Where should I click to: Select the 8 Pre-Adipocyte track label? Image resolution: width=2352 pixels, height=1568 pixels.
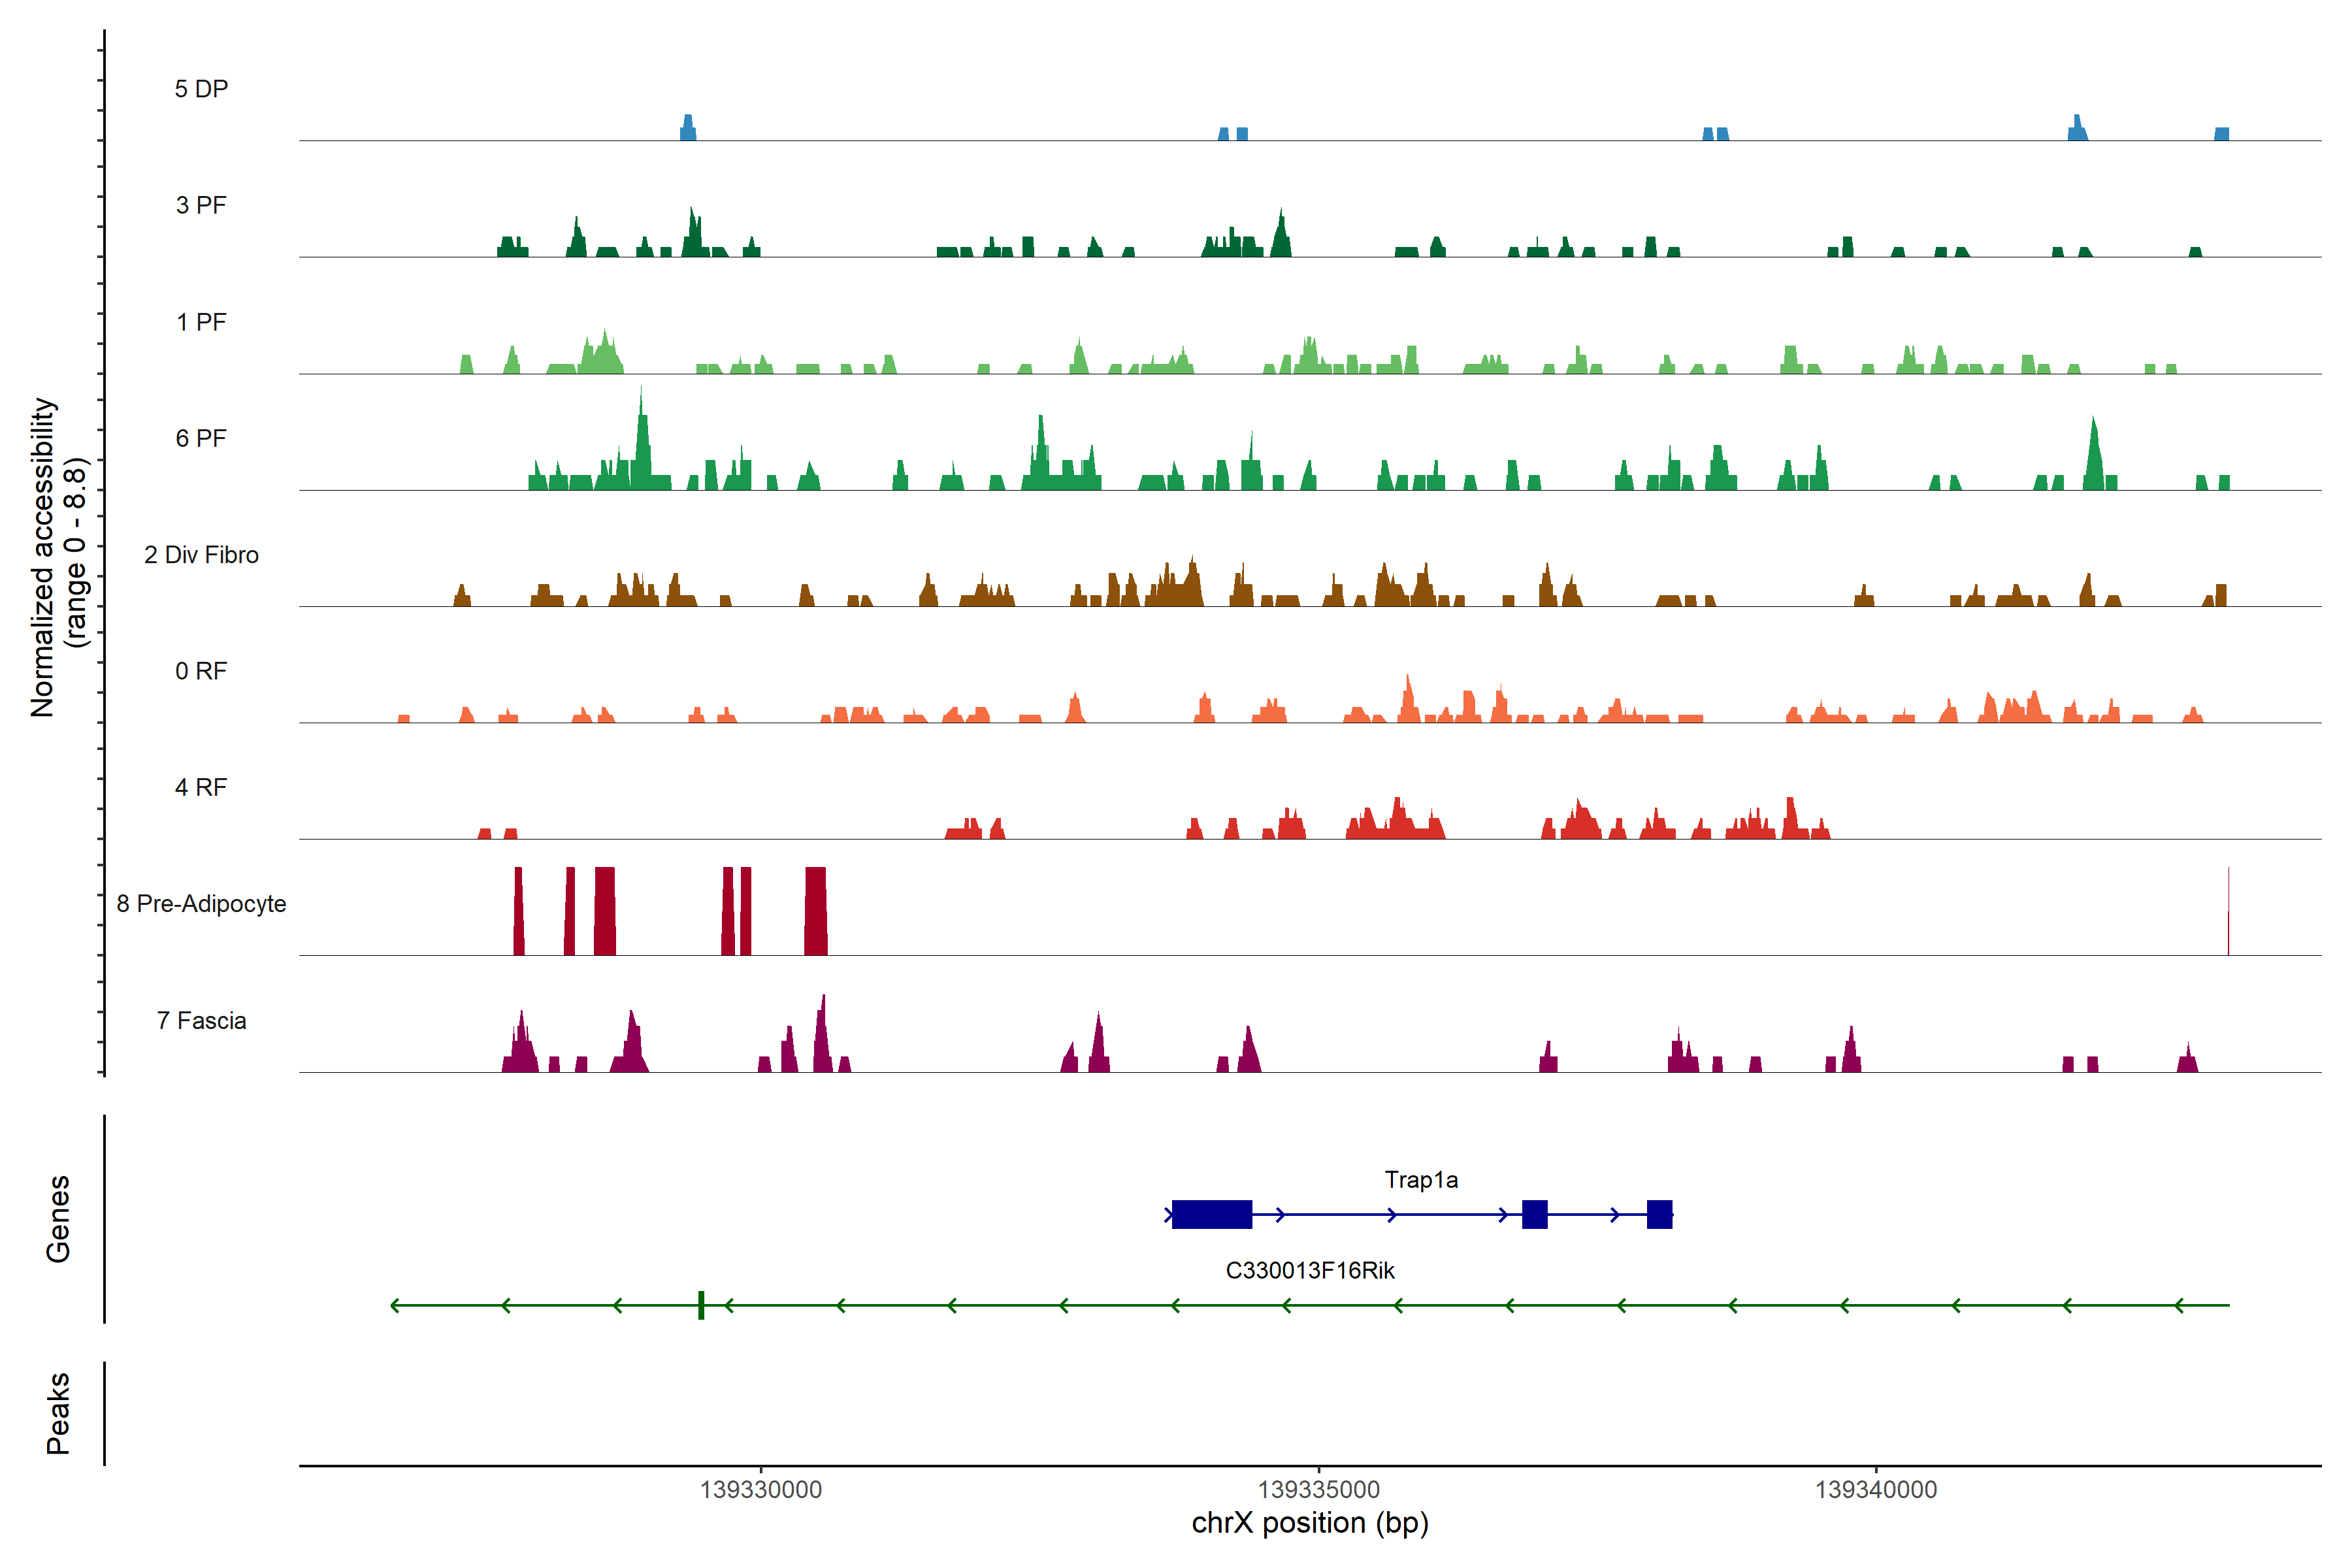201,904
